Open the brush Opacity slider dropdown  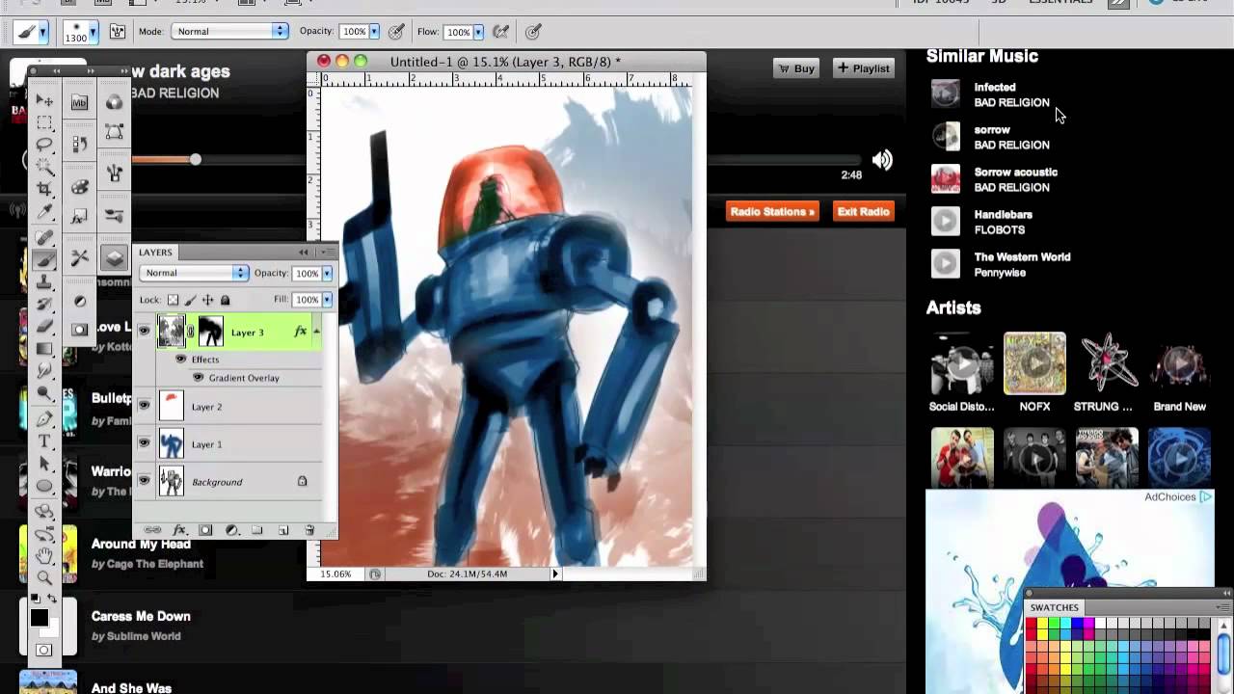[x=374, y=32]
